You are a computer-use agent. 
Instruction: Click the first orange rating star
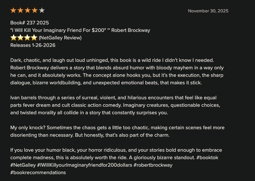pos(13,10)
